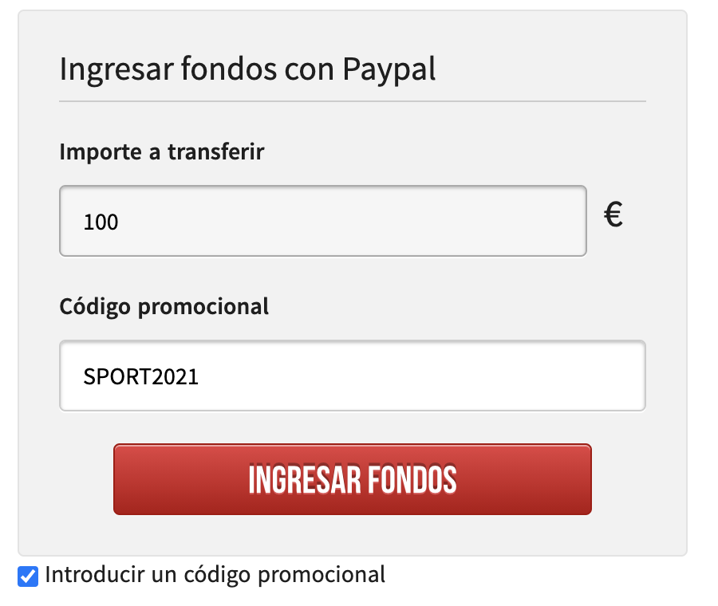Viewport: 718px width, 606px height.
Task: Place cursor on the SPORT2021 code text
Action: click(x=140, y=376)
